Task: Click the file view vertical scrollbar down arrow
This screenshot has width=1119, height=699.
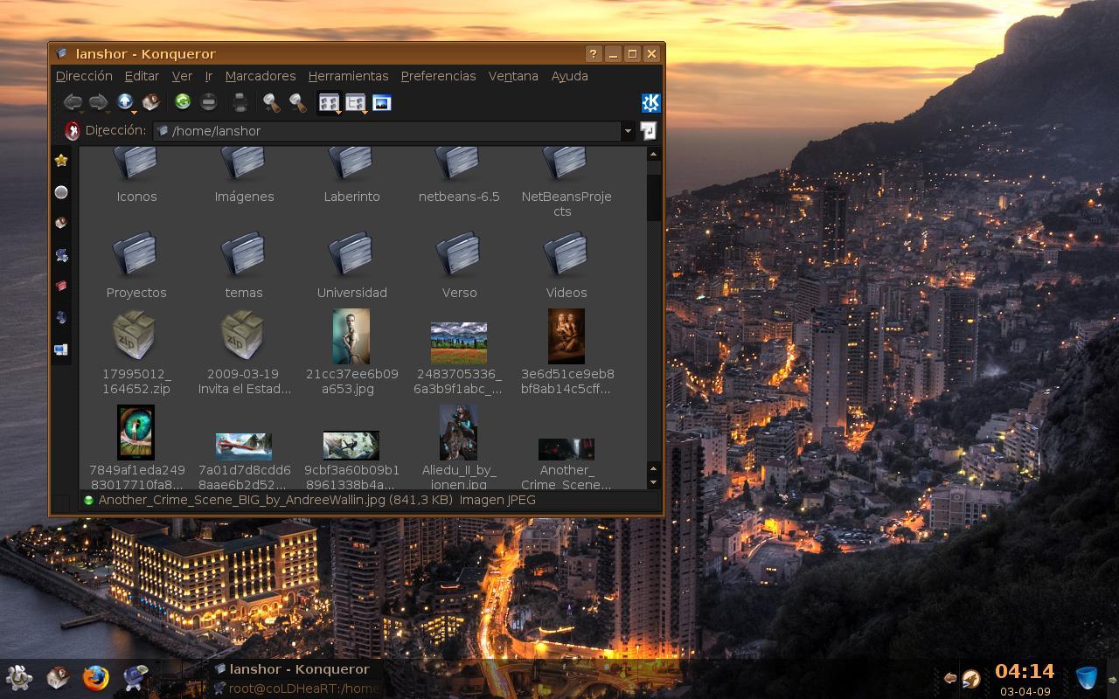Action: click(654, 482)
